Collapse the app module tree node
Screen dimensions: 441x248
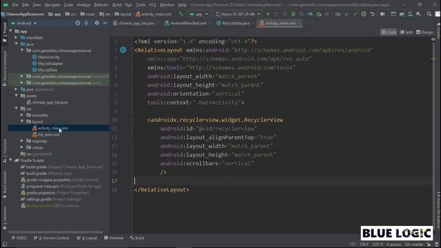11,31
